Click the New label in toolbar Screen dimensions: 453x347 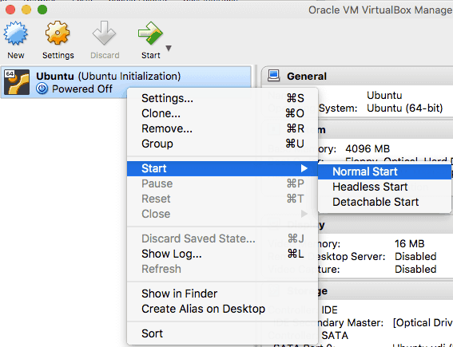[x=16, y=55]
